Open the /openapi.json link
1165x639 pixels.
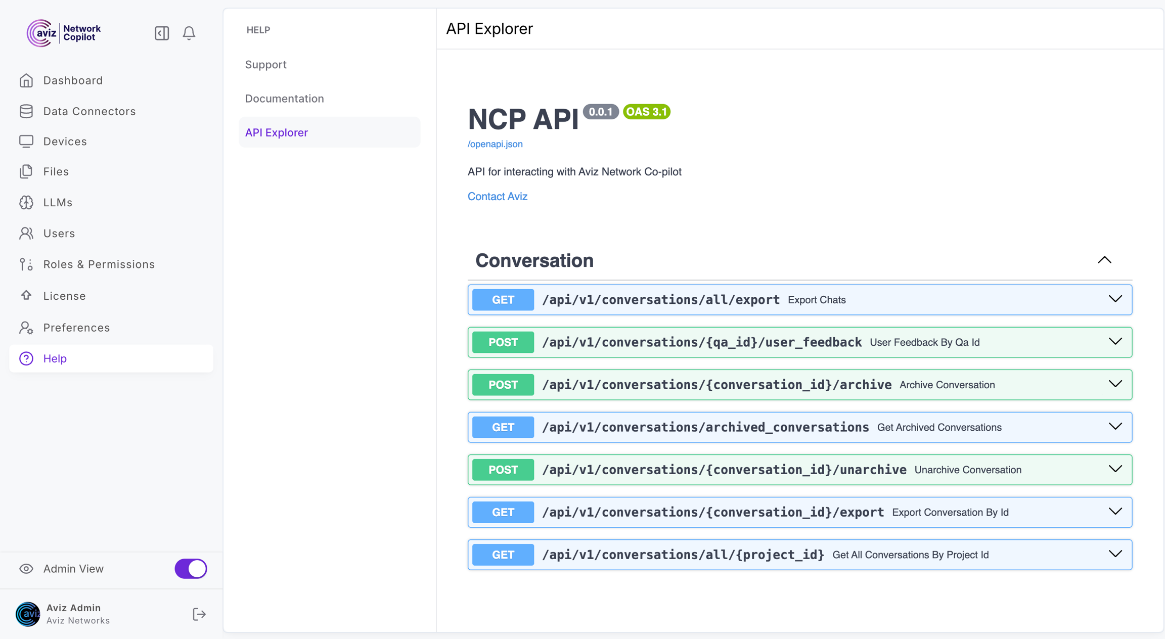pos(495,144)
